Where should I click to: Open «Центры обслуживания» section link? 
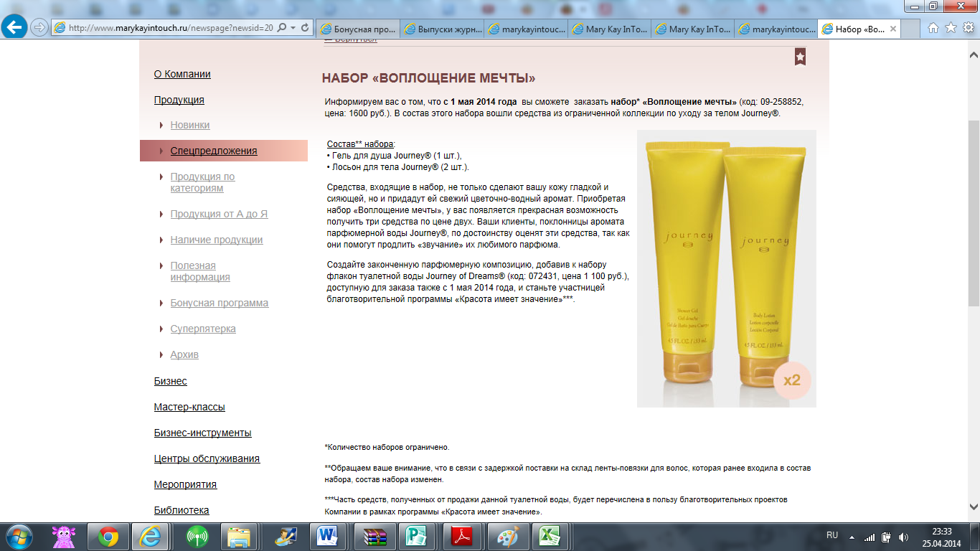[x=207, y=458]
